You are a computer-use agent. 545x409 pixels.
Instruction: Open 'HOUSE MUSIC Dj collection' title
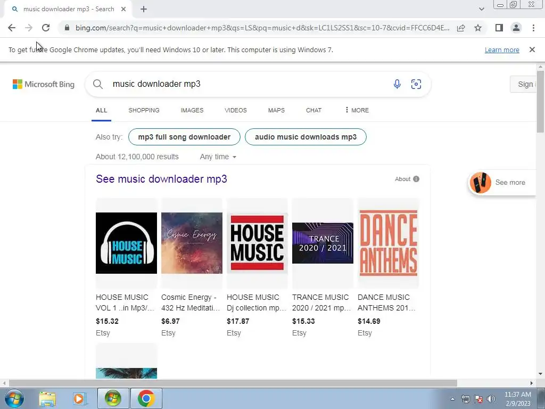pyautogui.click(x=257, y=302)
